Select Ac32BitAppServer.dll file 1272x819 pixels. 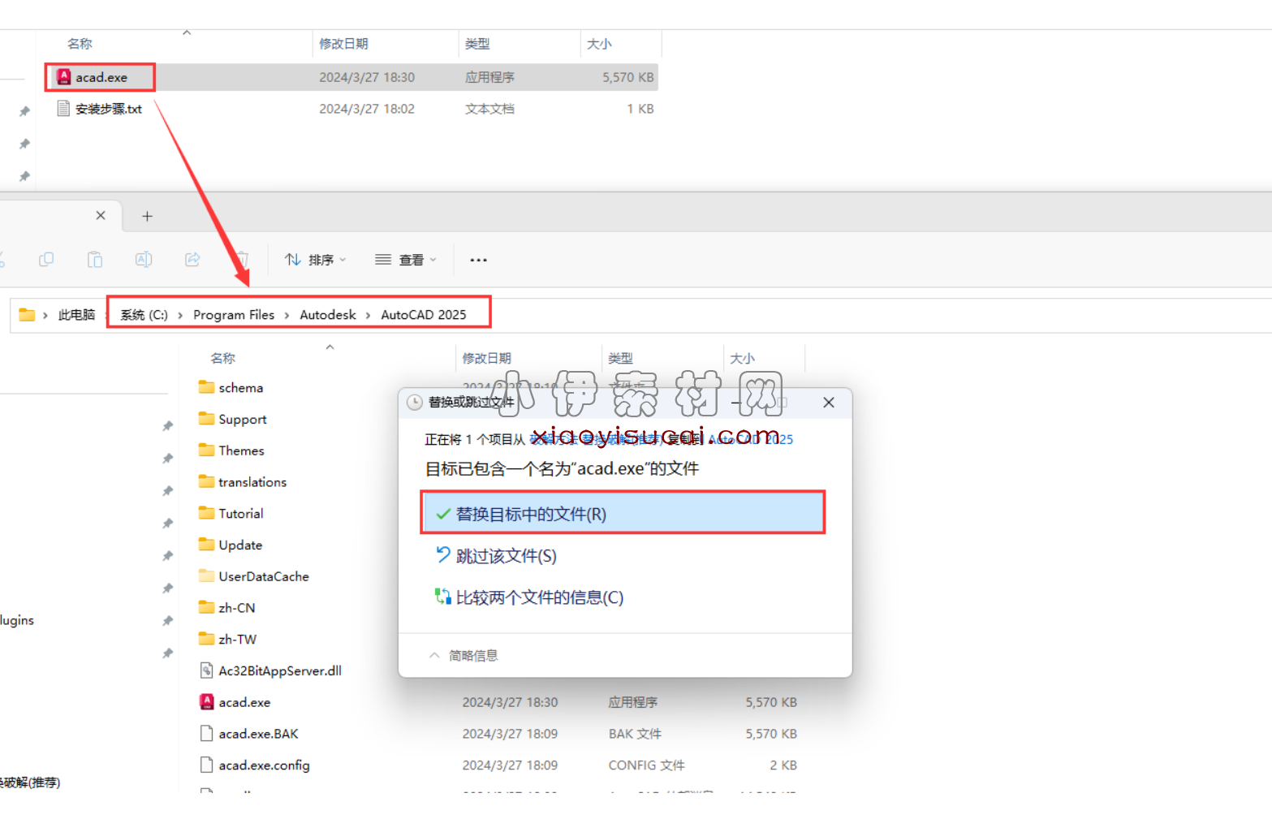coord(271,671)
